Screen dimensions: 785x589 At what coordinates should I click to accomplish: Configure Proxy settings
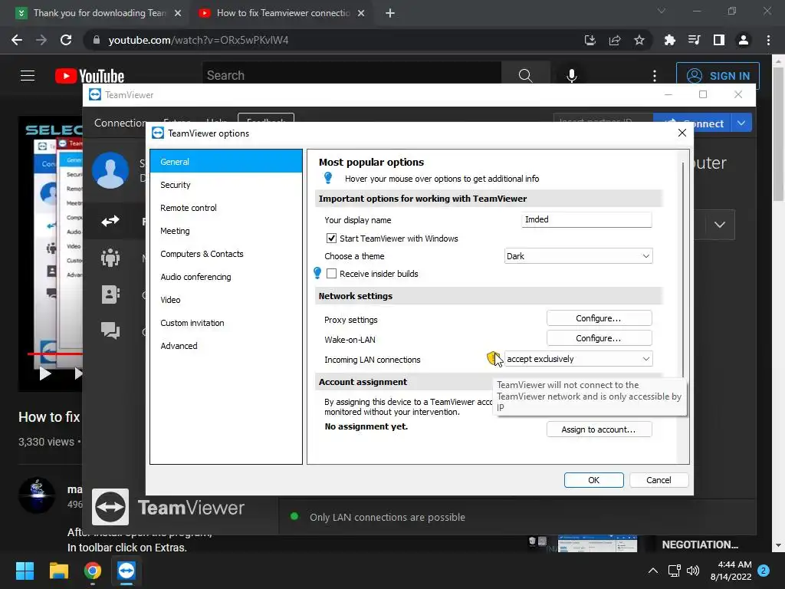[599, 318]
